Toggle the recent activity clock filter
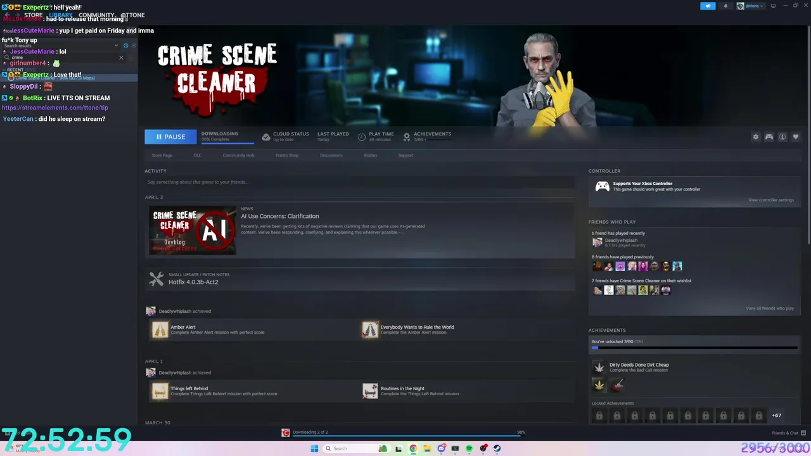The width and height of the screenshot is (811, 456). pyautogui.click(x=125, y=46)
